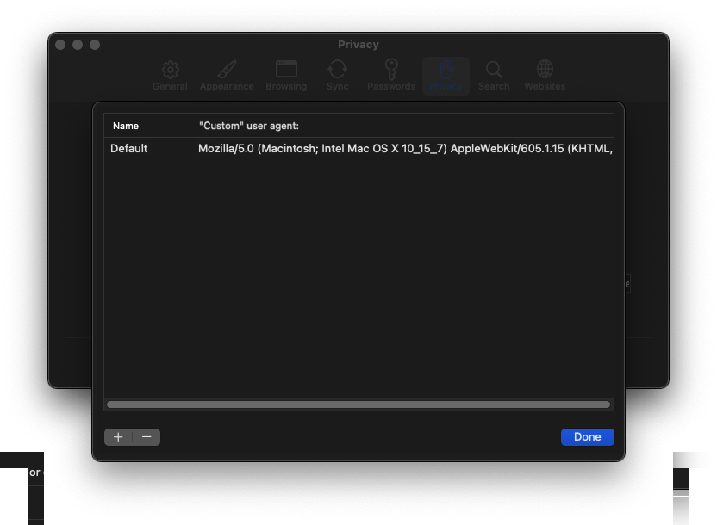Select the Privacy hand icon
Screen dimensions: 717x525
(x=446, y=75)
